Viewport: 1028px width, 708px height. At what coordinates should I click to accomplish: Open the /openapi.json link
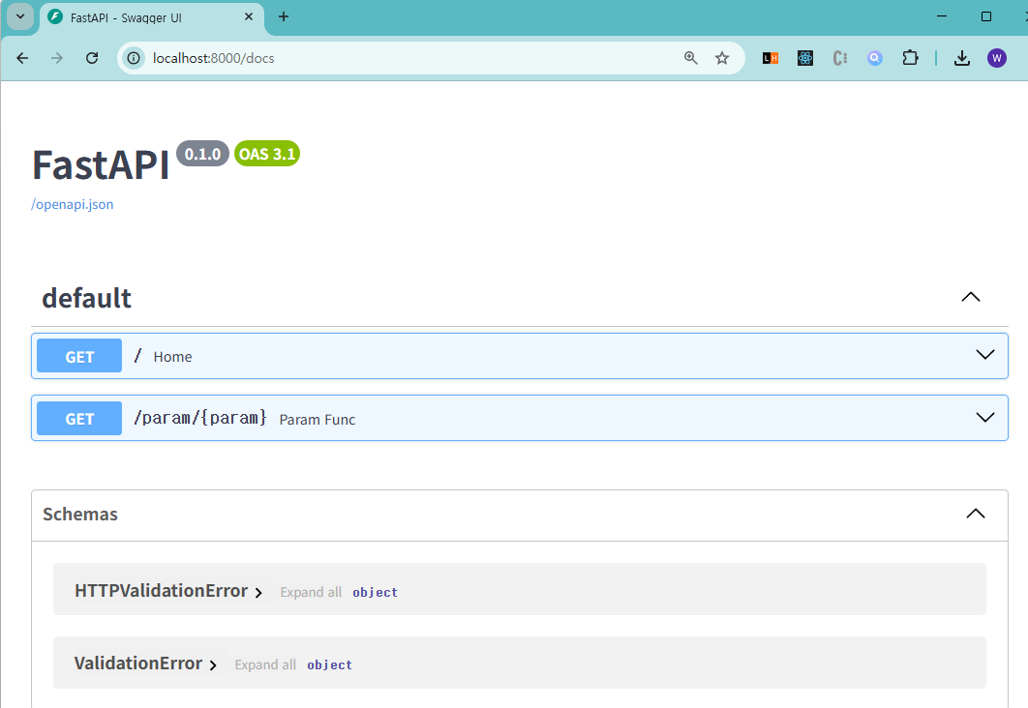click(x=73, y=204)
